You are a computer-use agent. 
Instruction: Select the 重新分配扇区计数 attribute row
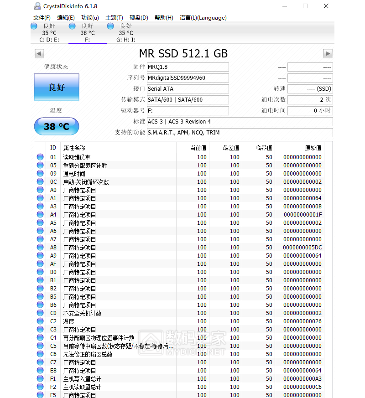click(x=179, y=165)
